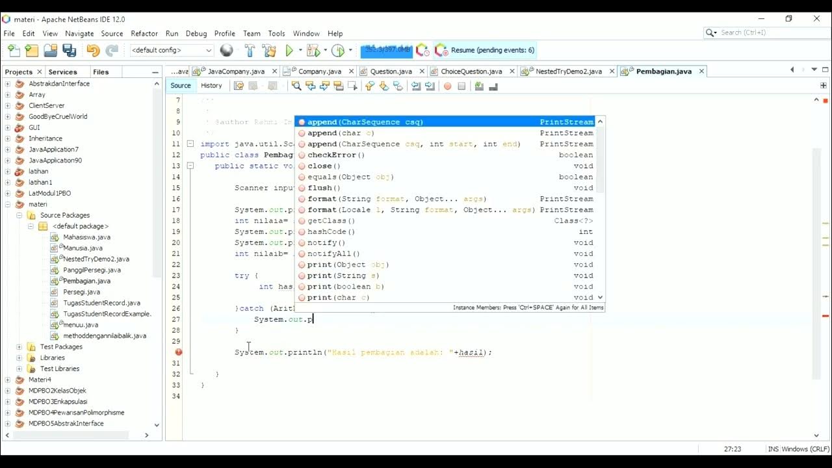832x468 pixels.
Task: Click the Redo toolbar icon
Action: click(x=112, y=50)
